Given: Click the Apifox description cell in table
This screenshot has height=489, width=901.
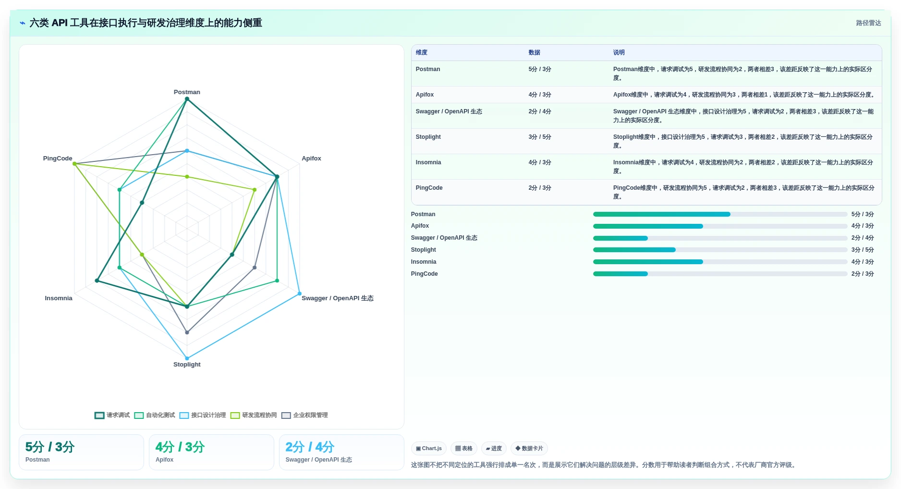Looking at the screenshot, I should [744, 95].
